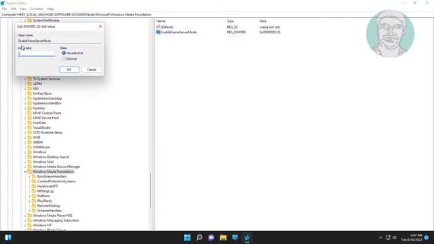Select the Windows Desktop Search key
Image resolution: width=434 pixels, height=244 pixels.
coord(51,157)
